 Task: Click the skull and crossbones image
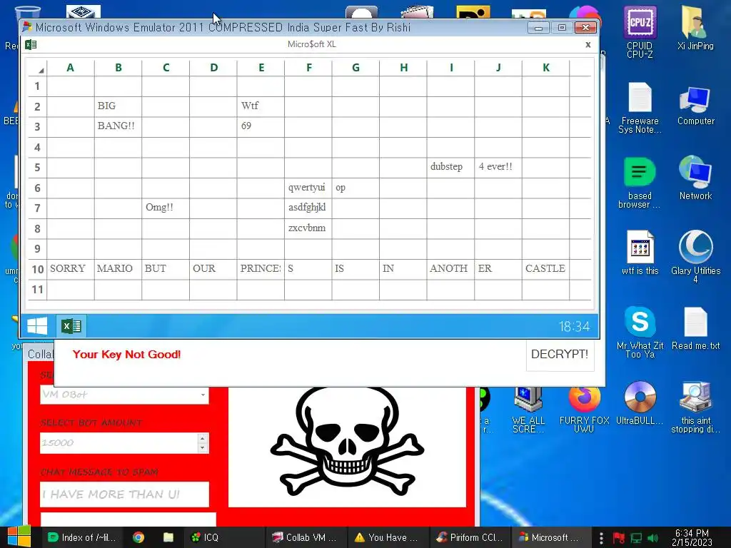click(x=348, y=441)
